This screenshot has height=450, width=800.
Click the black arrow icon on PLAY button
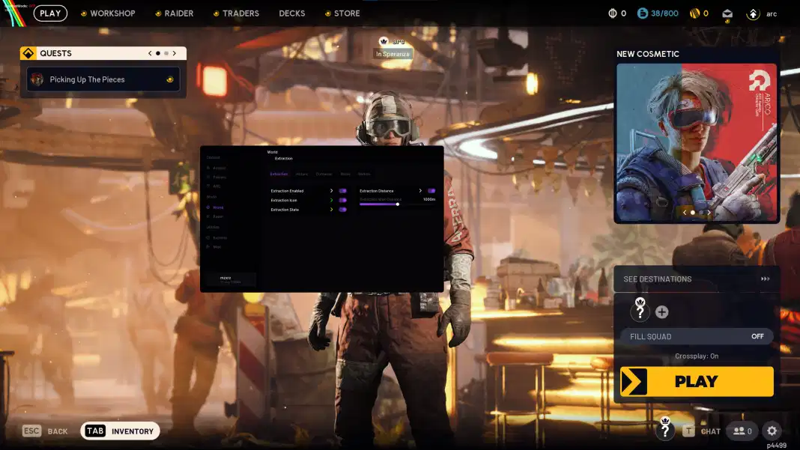pyautogui.click(x=634, y=382)
